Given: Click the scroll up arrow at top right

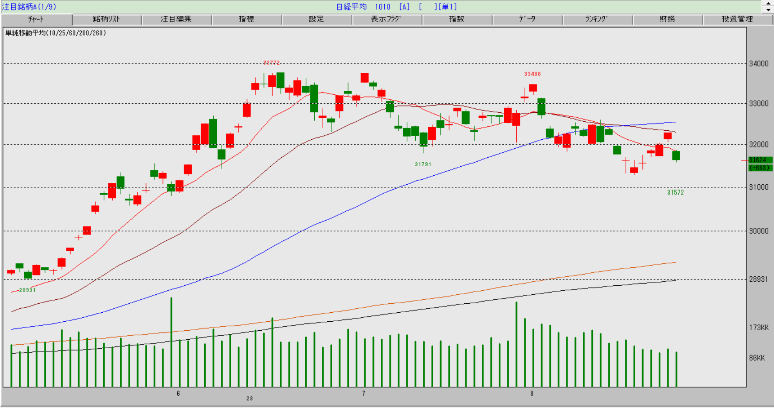Looking at the screenshot, I should 768,3.
